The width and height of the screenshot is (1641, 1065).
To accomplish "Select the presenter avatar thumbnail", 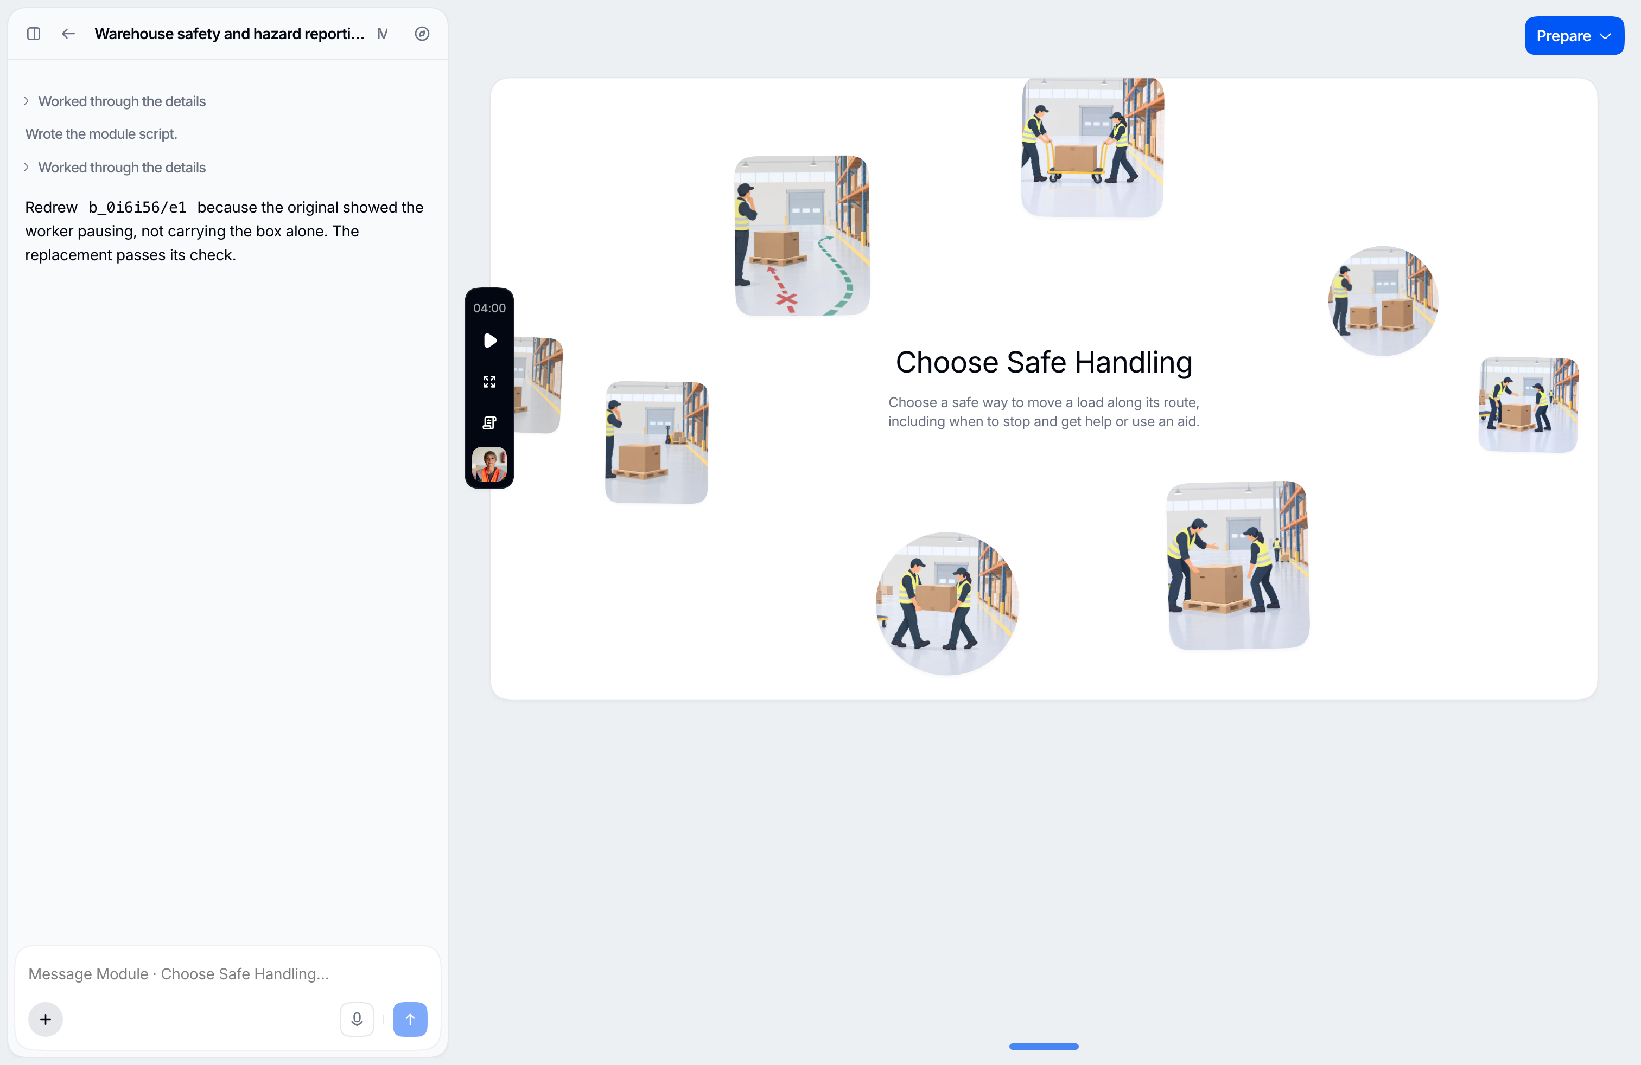I will (x=489, y=464).
